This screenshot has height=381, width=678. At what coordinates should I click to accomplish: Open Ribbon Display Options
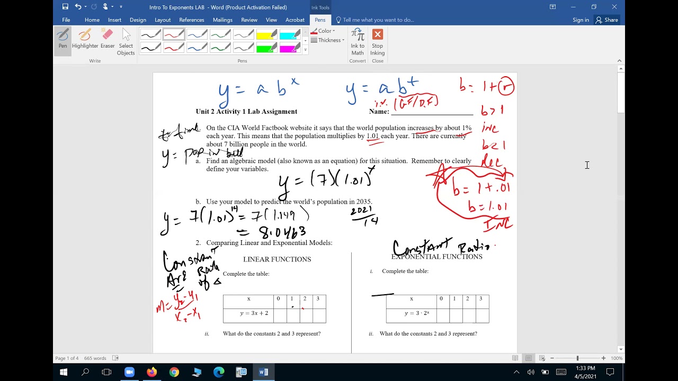pos(552,7)
